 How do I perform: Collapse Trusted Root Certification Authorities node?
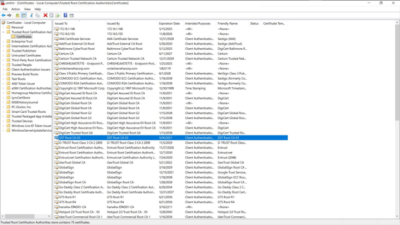click(x=3, y=32)
